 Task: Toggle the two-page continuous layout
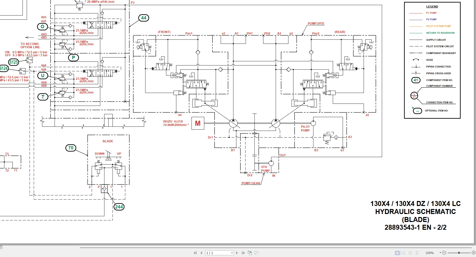pyautogui.click(x=417, y=253)
